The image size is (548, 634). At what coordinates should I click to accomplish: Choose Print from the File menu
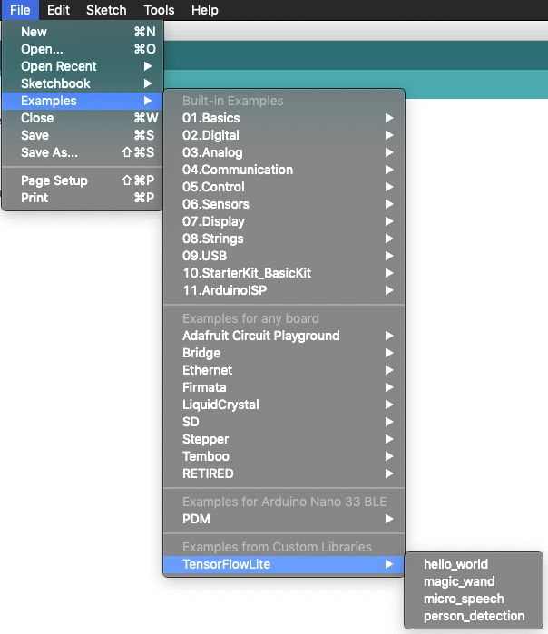point(82,198)
